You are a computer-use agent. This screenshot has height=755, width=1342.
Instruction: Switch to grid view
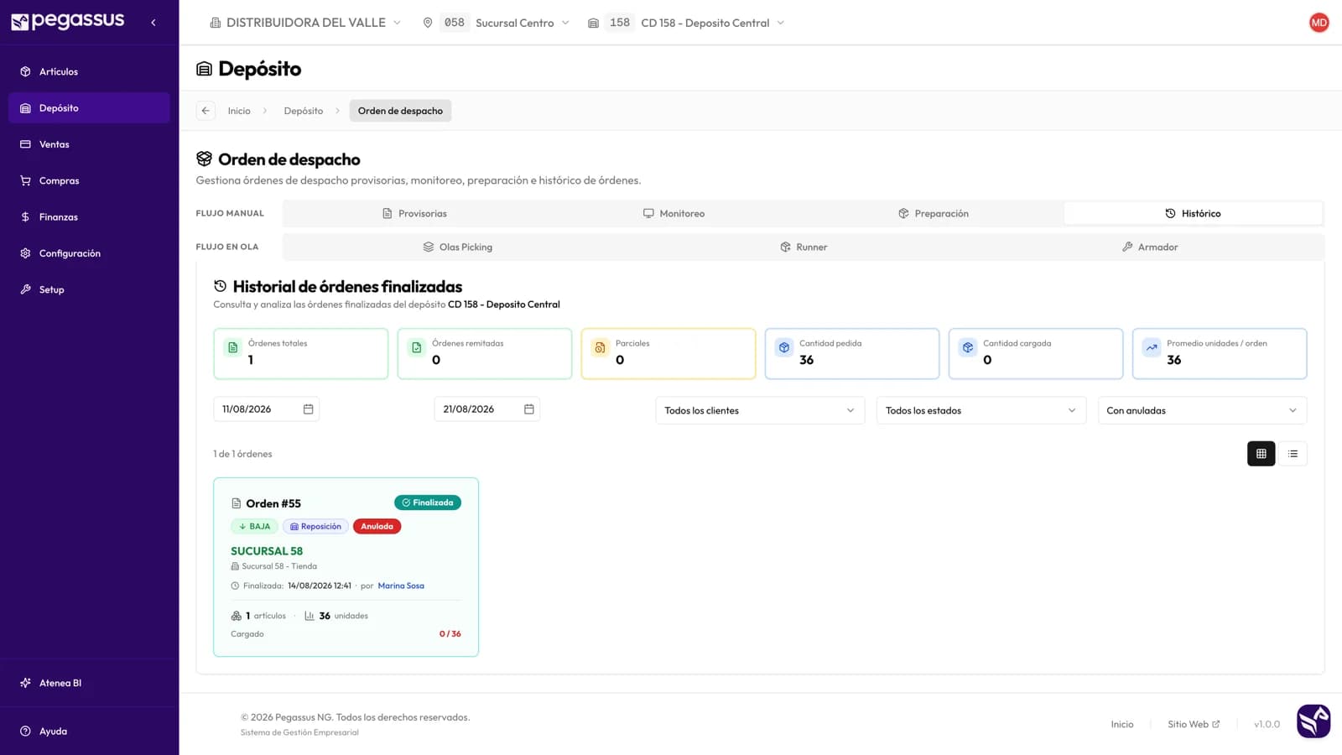(x=1261, y=454)
